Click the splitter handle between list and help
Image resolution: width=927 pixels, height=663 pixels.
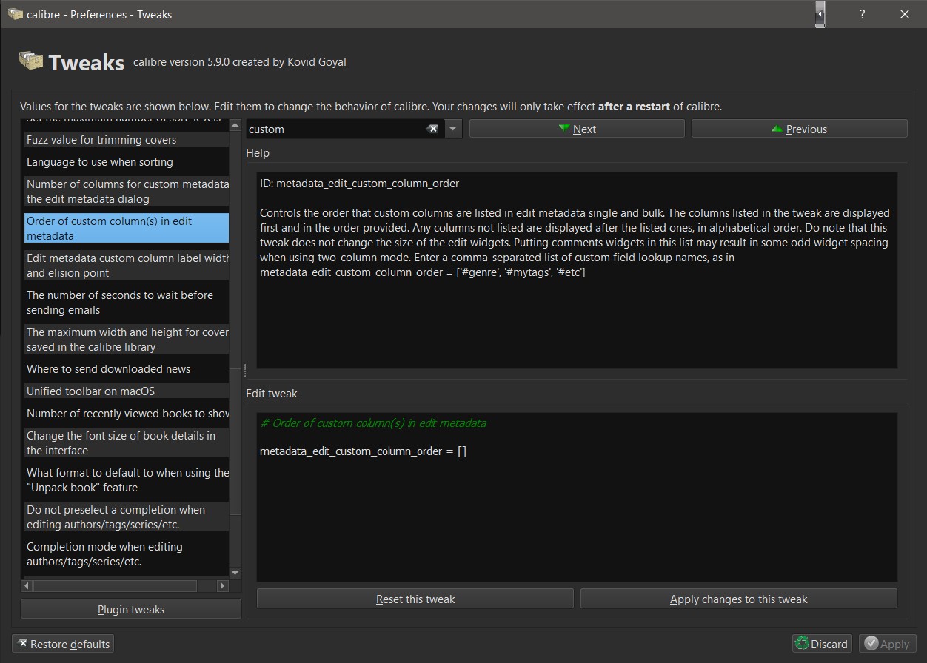point(244,371)
